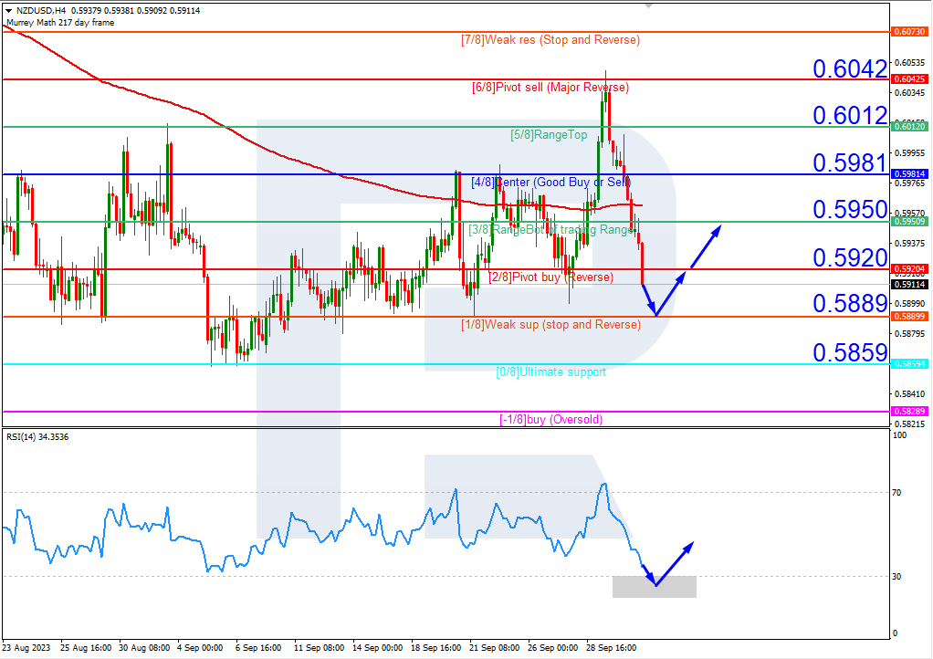Click the green 0.60120 price tag
933x659 pixels.
click(907, 126)
